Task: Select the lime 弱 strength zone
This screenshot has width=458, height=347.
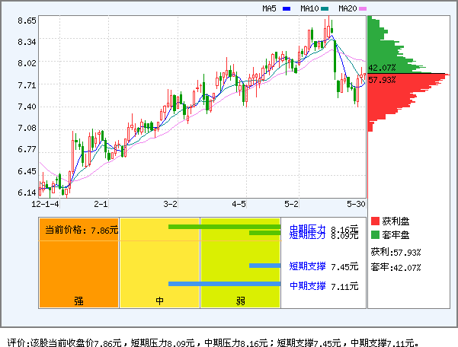Action: pyautogui.click(x=240, y=263)
